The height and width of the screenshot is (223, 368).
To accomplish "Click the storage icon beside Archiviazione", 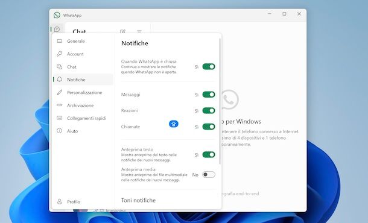I will click(60, 105).
